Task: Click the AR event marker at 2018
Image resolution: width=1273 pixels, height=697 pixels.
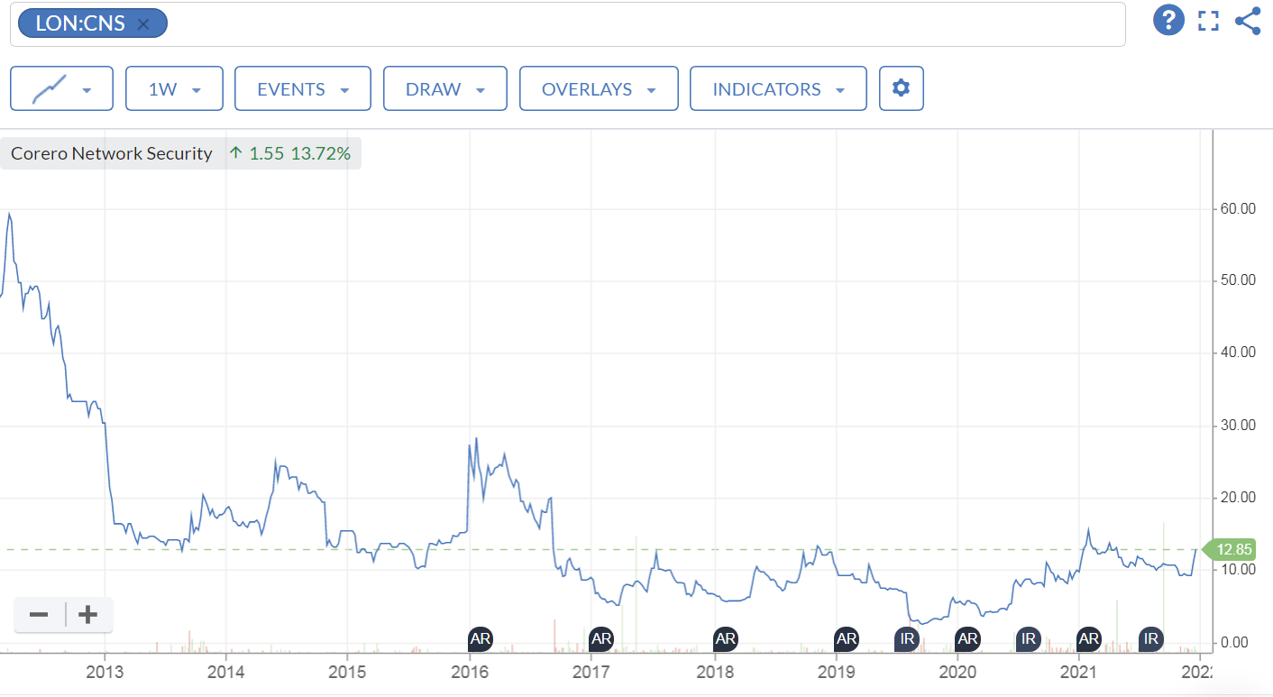Action: [x=726, y=639]
